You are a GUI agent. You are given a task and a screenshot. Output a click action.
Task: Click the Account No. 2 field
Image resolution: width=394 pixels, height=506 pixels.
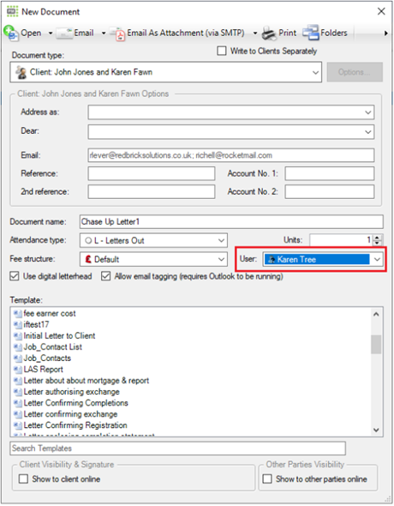pos(330,192)
